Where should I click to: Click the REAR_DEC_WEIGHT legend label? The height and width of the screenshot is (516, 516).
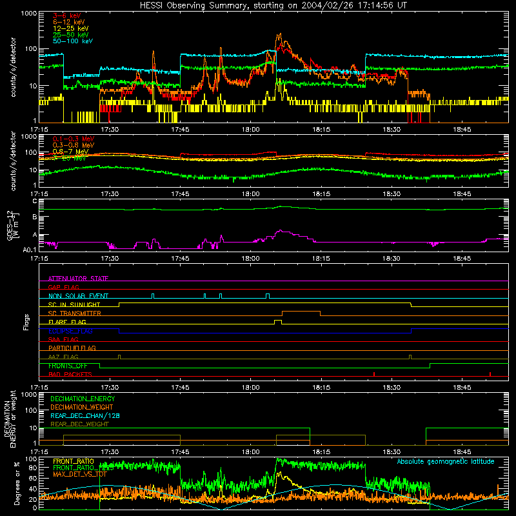79,424
